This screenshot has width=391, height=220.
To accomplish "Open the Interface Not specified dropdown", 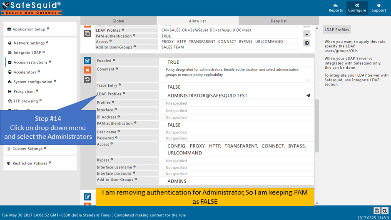I will click(x=237, y=111).
